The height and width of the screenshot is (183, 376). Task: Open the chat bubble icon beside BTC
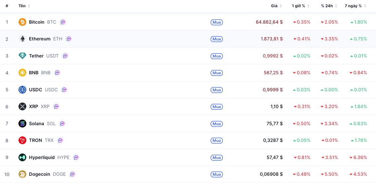click(x=63, y=22)
